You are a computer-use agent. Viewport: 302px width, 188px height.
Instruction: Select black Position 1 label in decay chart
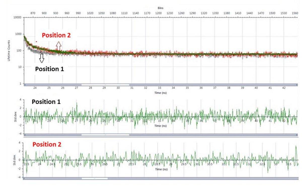[49, 69]
